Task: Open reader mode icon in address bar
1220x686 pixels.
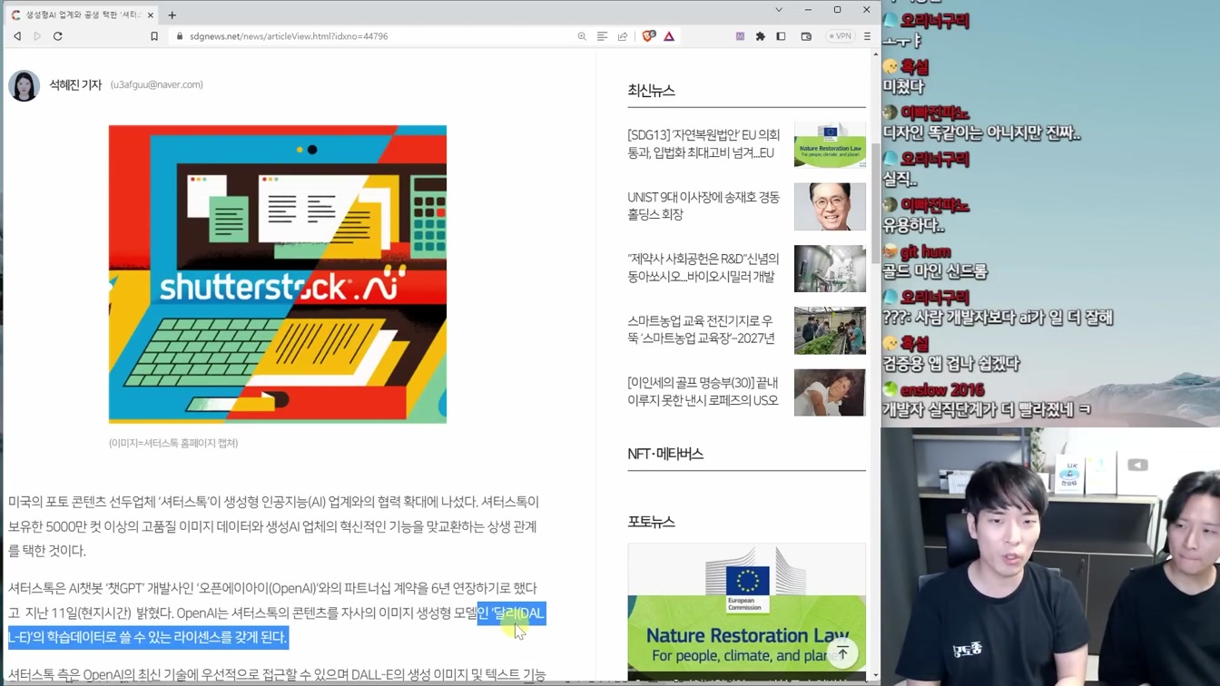Action: [x=602, y=36]
